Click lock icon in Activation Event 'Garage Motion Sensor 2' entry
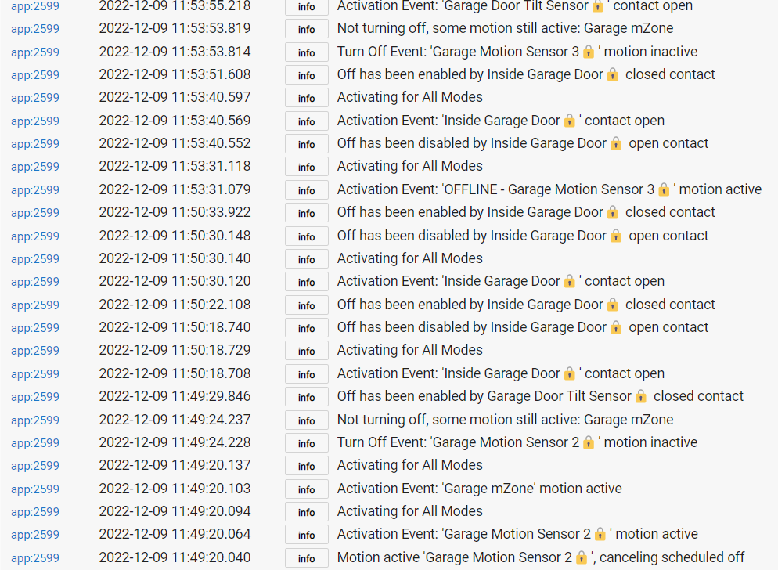 click(x=600, y=534)
